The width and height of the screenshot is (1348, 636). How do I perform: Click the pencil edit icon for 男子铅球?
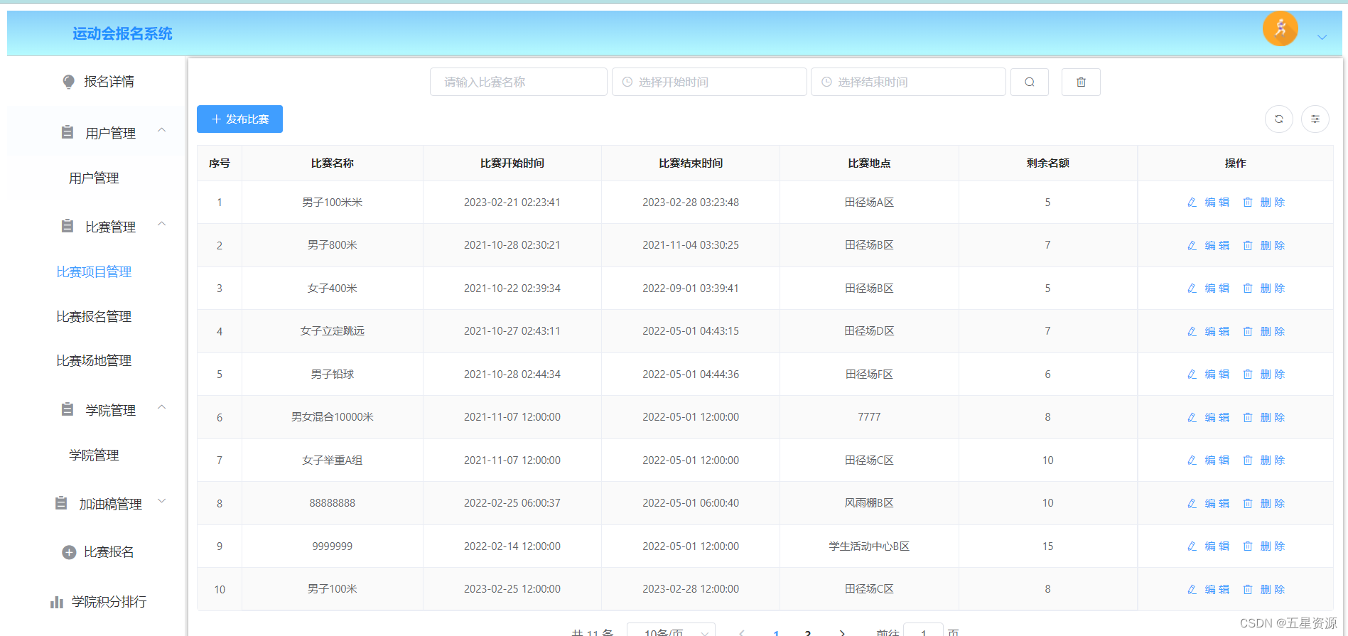(x=1192, y=374)
